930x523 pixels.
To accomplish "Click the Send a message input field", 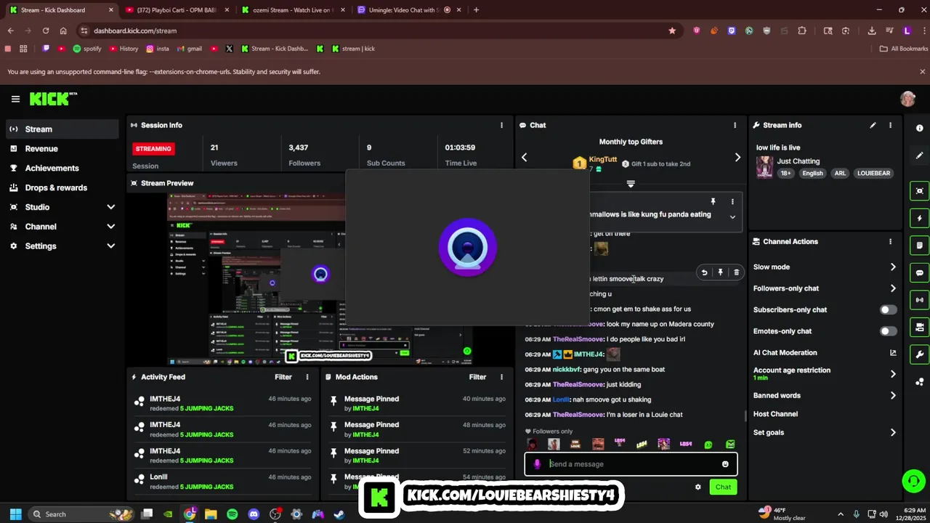I will tap(631, 464).
